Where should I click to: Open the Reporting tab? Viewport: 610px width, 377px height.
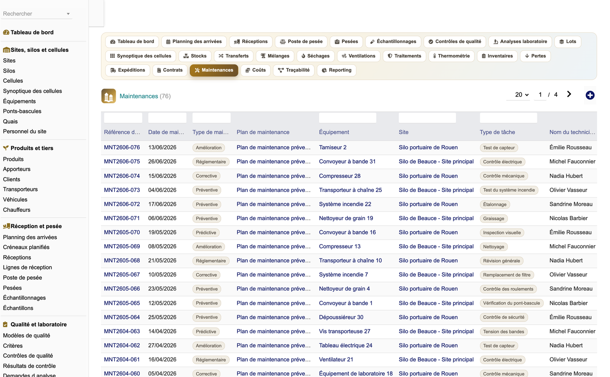coord(336,70)
